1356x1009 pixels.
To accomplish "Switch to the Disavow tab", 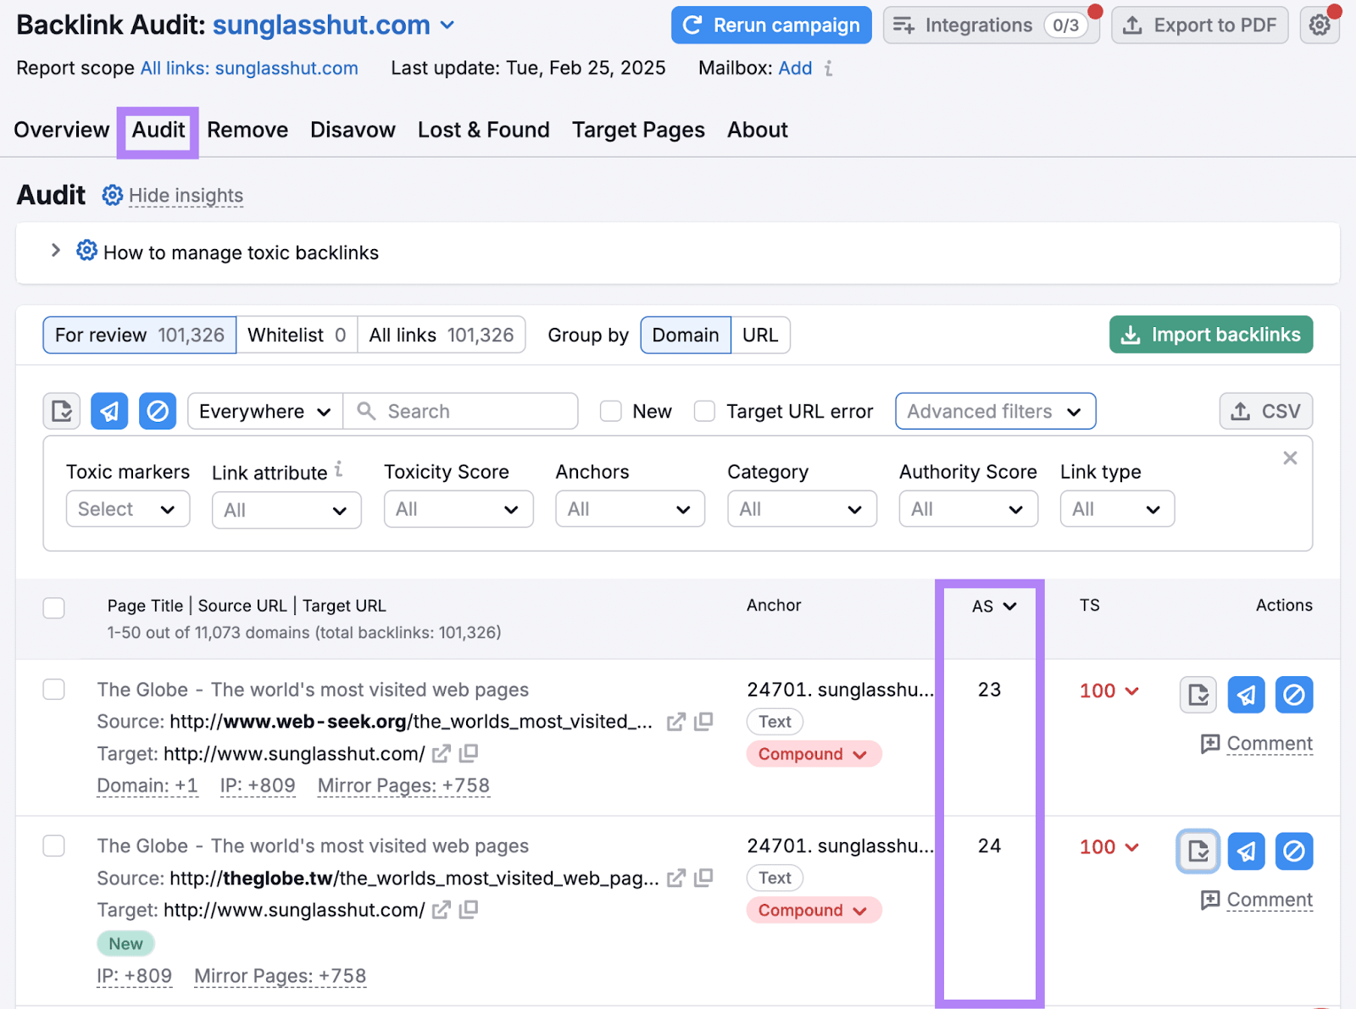I will (x=353, y=130).
